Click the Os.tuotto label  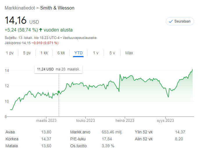[78, 146]
